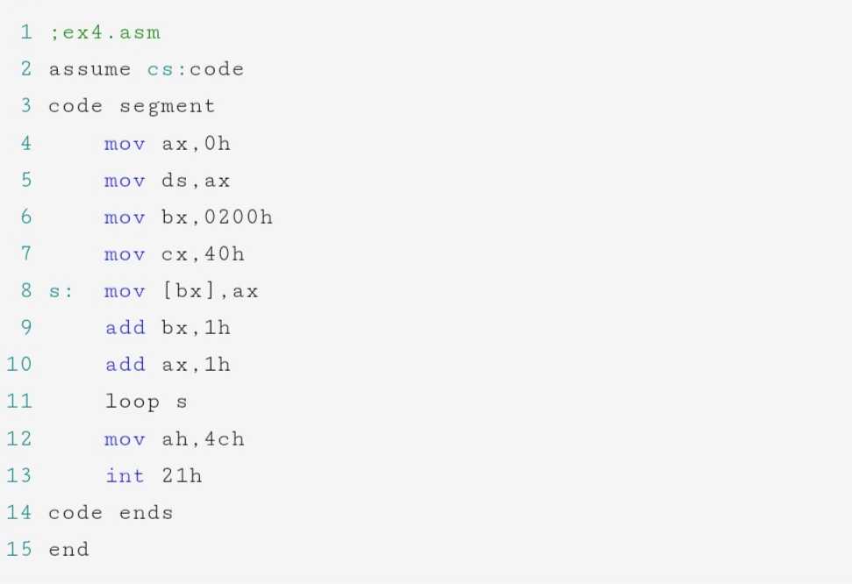Click 'code ends' text on line 14
The width and height of the screenshot is (852, 584).
(111, 513)
